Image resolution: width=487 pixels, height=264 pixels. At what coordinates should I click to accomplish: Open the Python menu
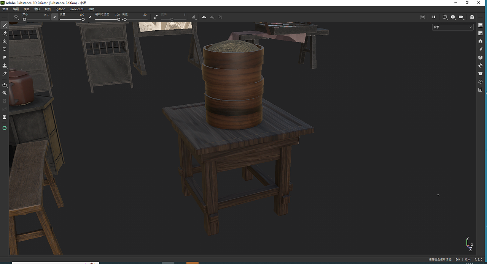pos(60,9)
